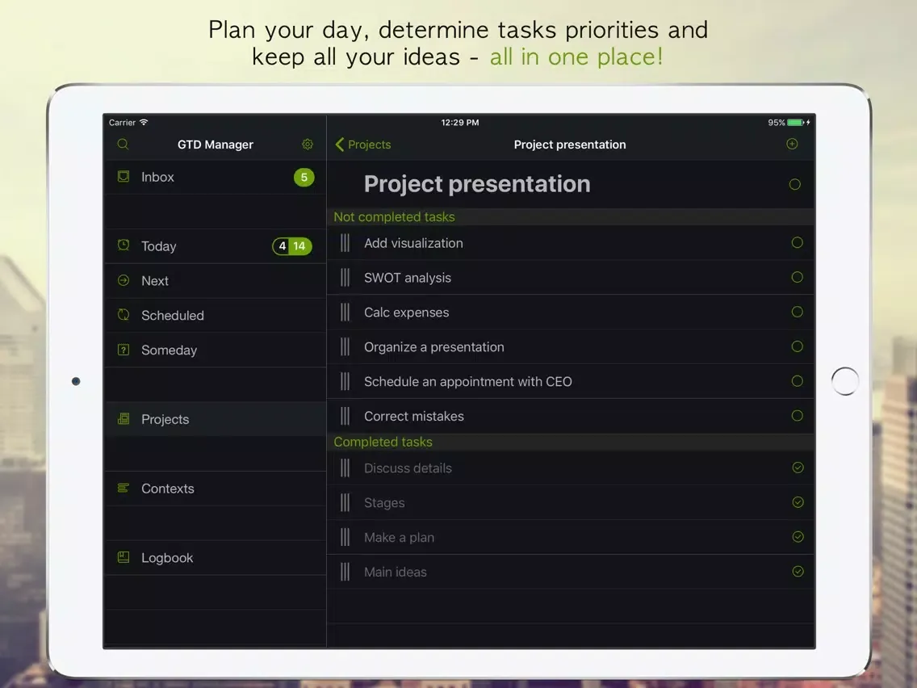Open the Logbook section
917x688 pixels.
coord(216,557)
